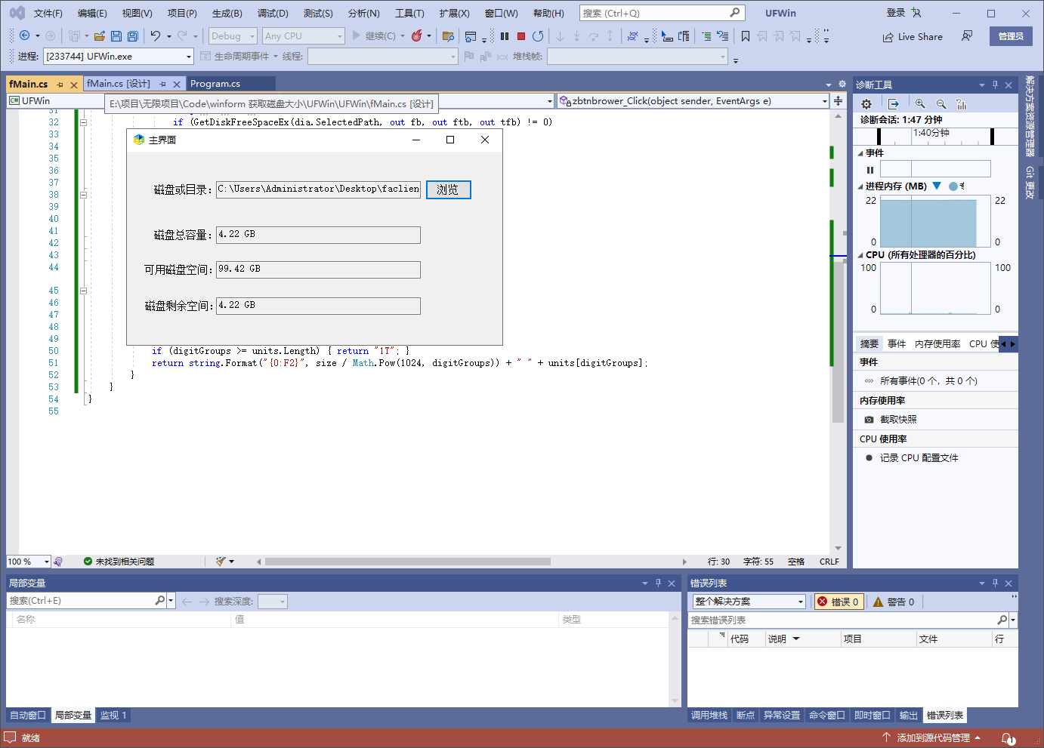Switch to the 自动窗口 tab
1044x748 pixels.
[x=28, y=715]
